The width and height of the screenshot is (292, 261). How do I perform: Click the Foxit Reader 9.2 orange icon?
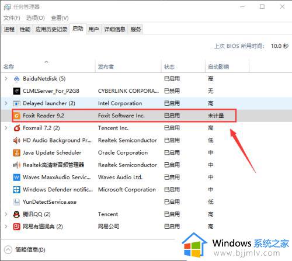coord(16,116)
